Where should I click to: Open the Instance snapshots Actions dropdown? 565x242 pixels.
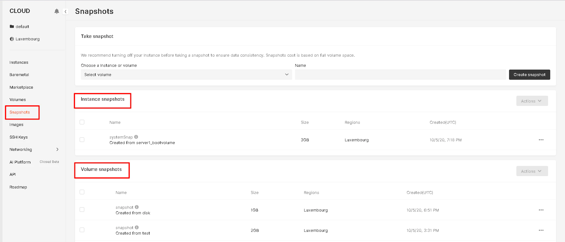point(532,101)
